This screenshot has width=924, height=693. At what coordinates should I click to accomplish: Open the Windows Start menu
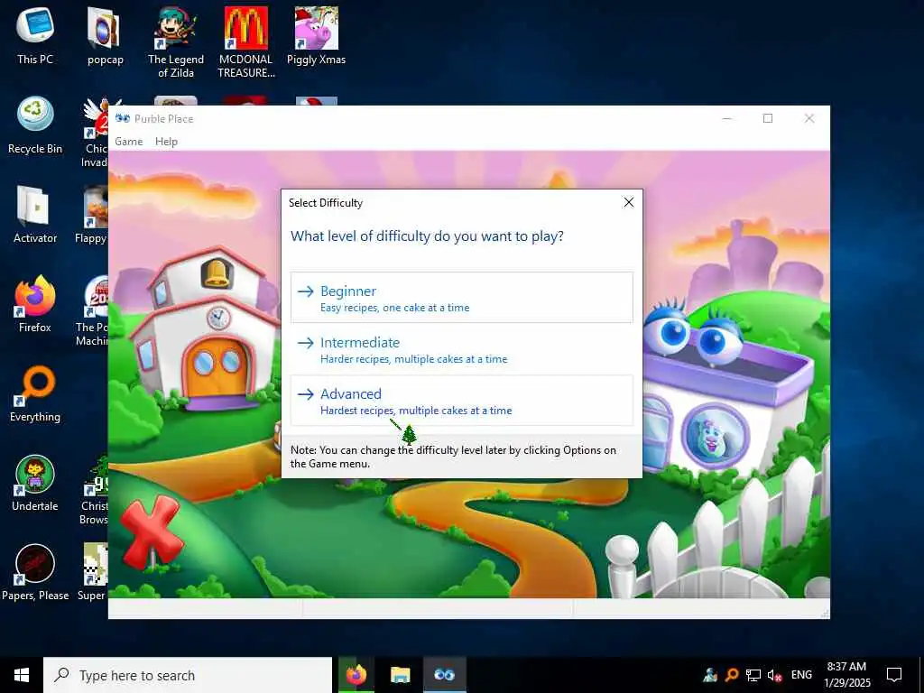tap(22, 675)
